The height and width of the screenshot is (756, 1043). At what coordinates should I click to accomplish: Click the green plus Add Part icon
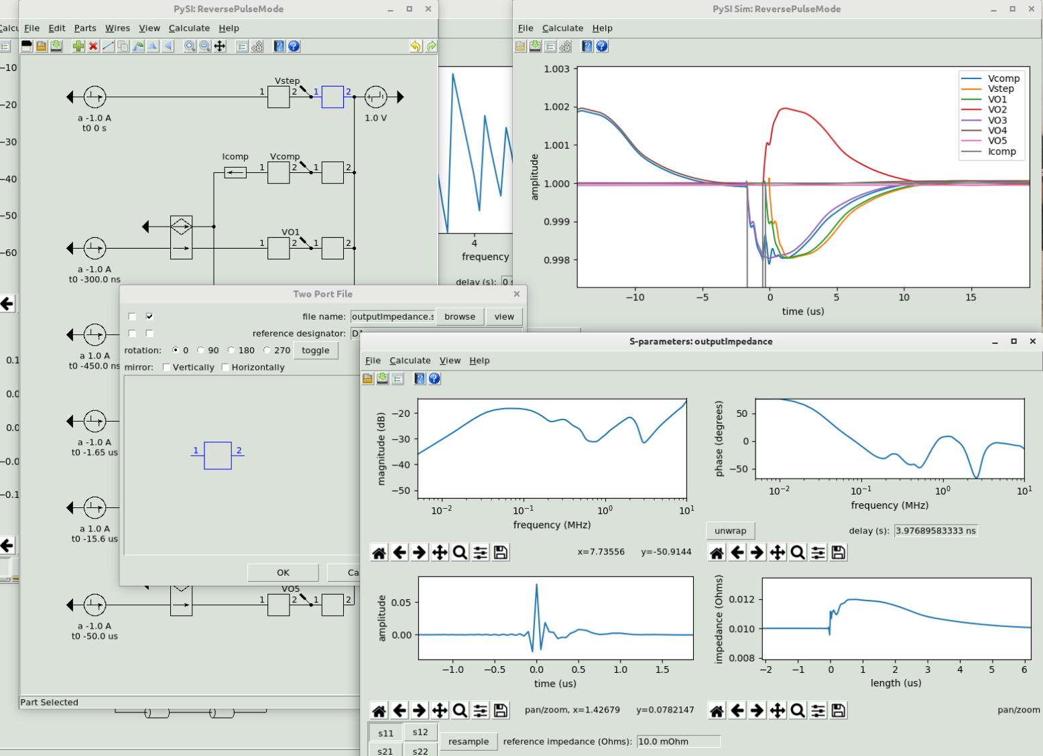pyautogui.click(x=78, y=46)
